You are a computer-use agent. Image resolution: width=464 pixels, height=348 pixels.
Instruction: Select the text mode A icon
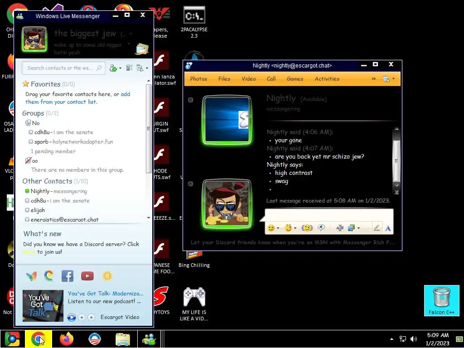pyautogui.click(x=388, y=228)
